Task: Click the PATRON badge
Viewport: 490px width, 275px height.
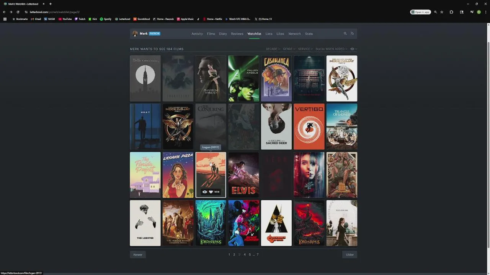Action: click(155, 34)
